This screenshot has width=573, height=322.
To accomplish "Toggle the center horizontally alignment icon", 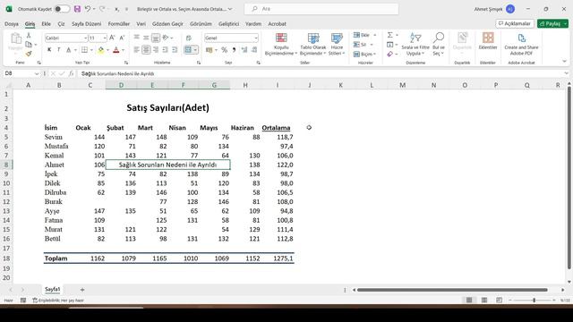I will (146, 50).
